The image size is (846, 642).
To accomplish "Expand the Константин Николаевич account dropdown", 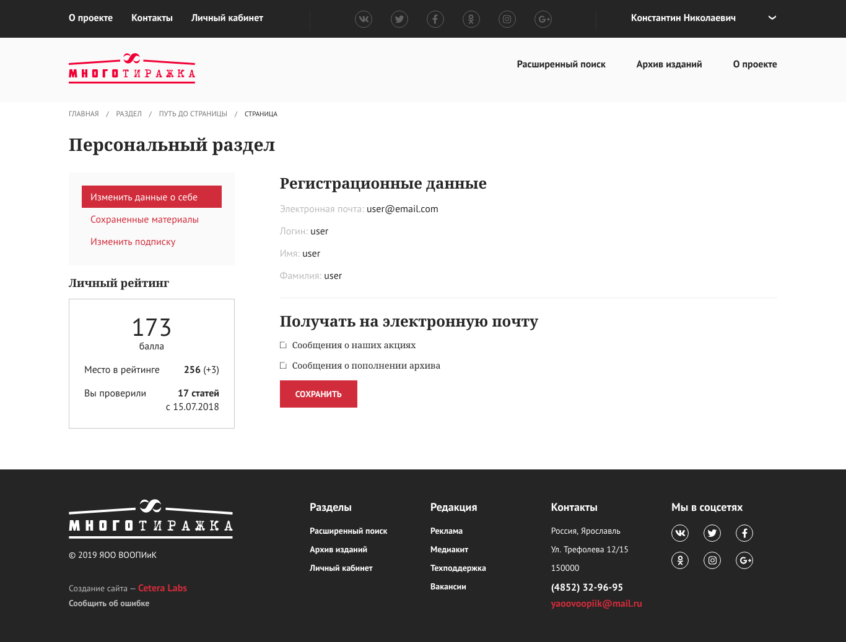I will pos(772,18).
